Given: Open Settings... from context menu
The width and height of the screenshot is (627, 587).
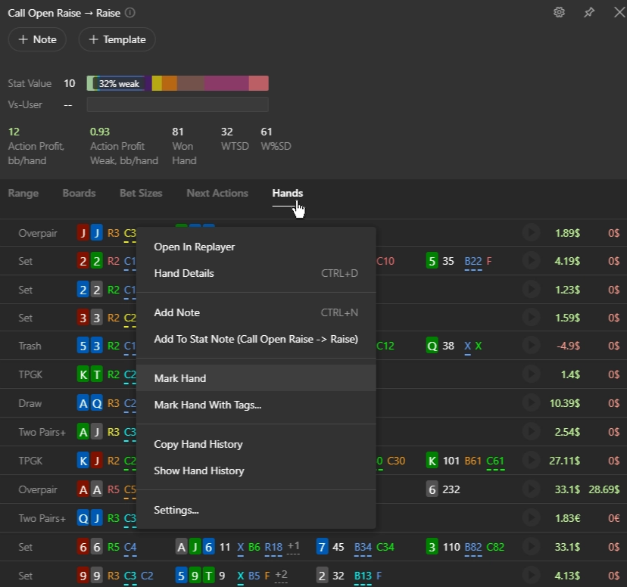Looking at the screenshot, I should coord(256,511).
